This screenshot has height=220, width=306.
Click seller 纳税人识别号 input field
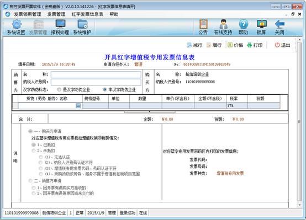pos(96,82)
